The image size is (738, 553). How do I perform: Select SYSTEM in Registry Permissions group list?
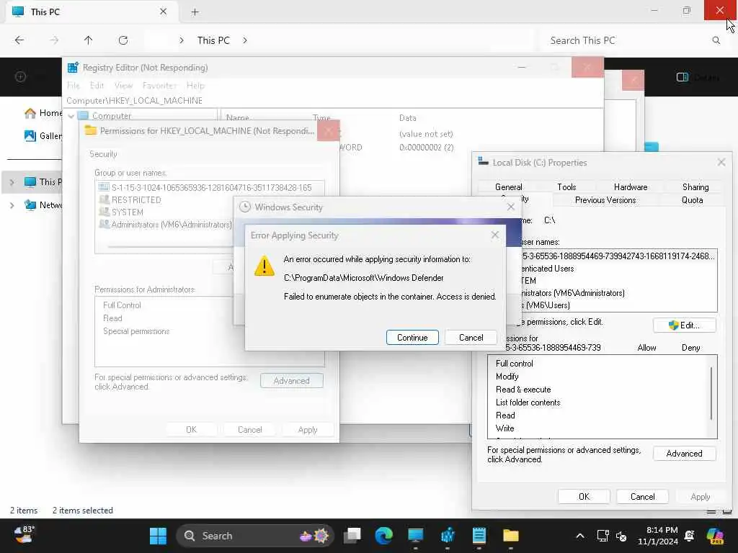pyautogui.click(x=127, y=212)
